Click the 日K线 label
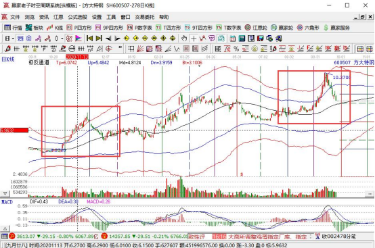 click(x=8, y=59)
